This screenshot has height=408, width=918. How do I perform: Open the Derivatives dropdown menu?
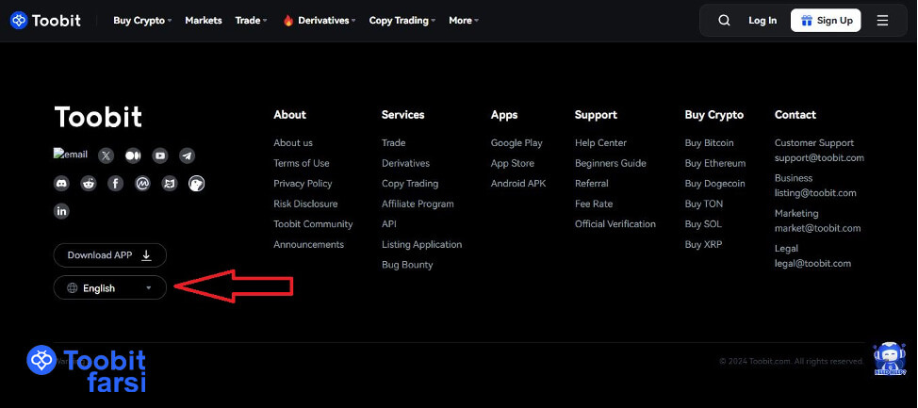[x=320, y=20]
